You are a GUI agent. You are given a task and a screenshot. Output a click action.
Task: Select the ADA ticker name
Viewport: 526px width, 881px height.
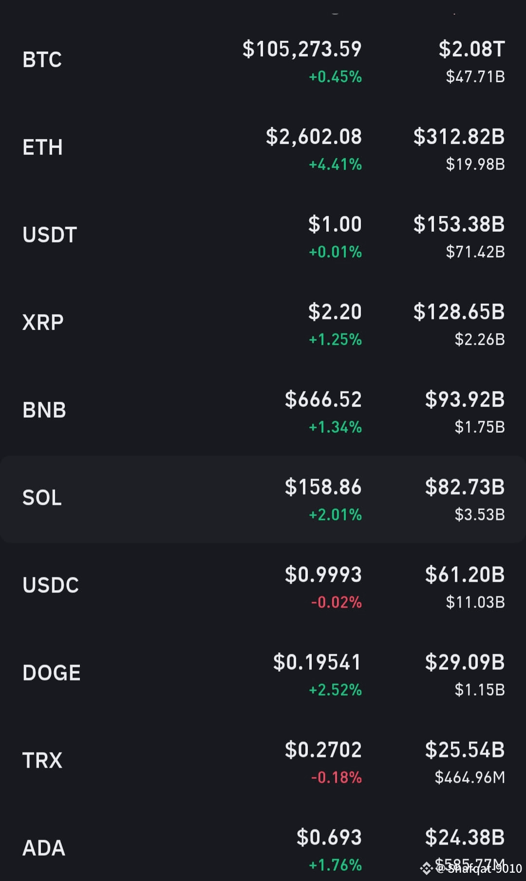click(x=44, y=848)
